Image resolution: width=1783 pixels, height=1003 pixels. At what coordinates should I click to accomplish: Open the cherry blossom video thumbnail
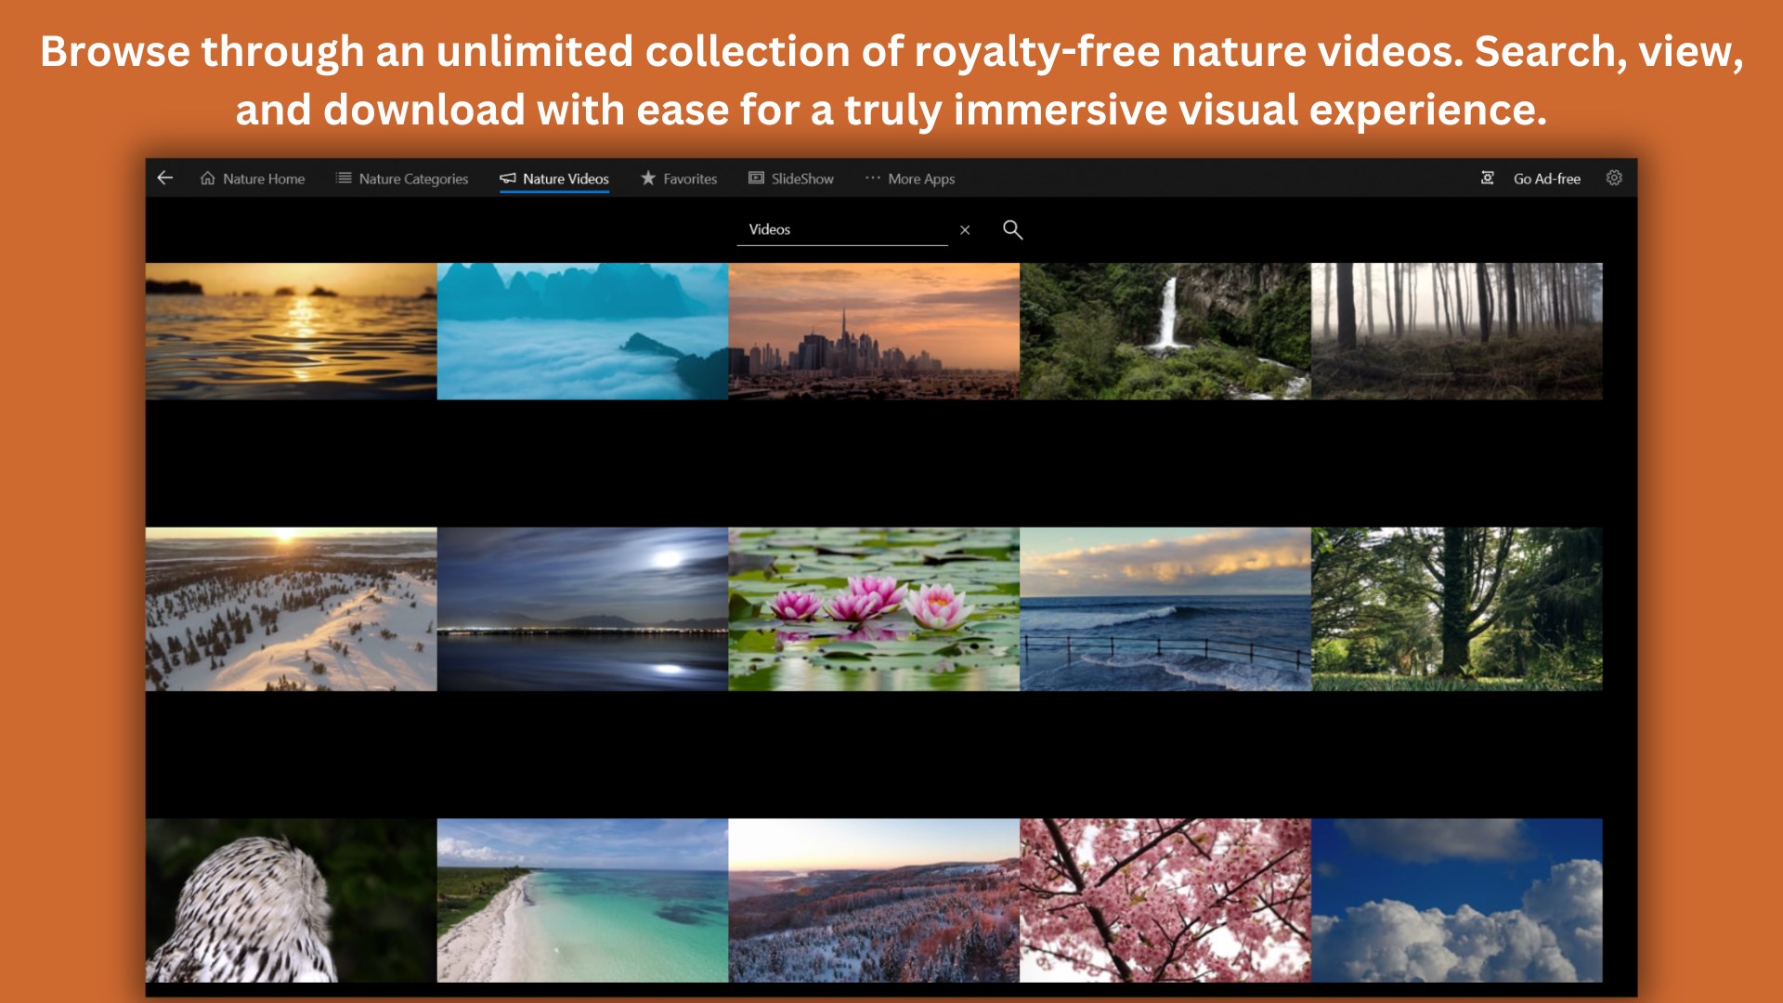point(1165,899)
